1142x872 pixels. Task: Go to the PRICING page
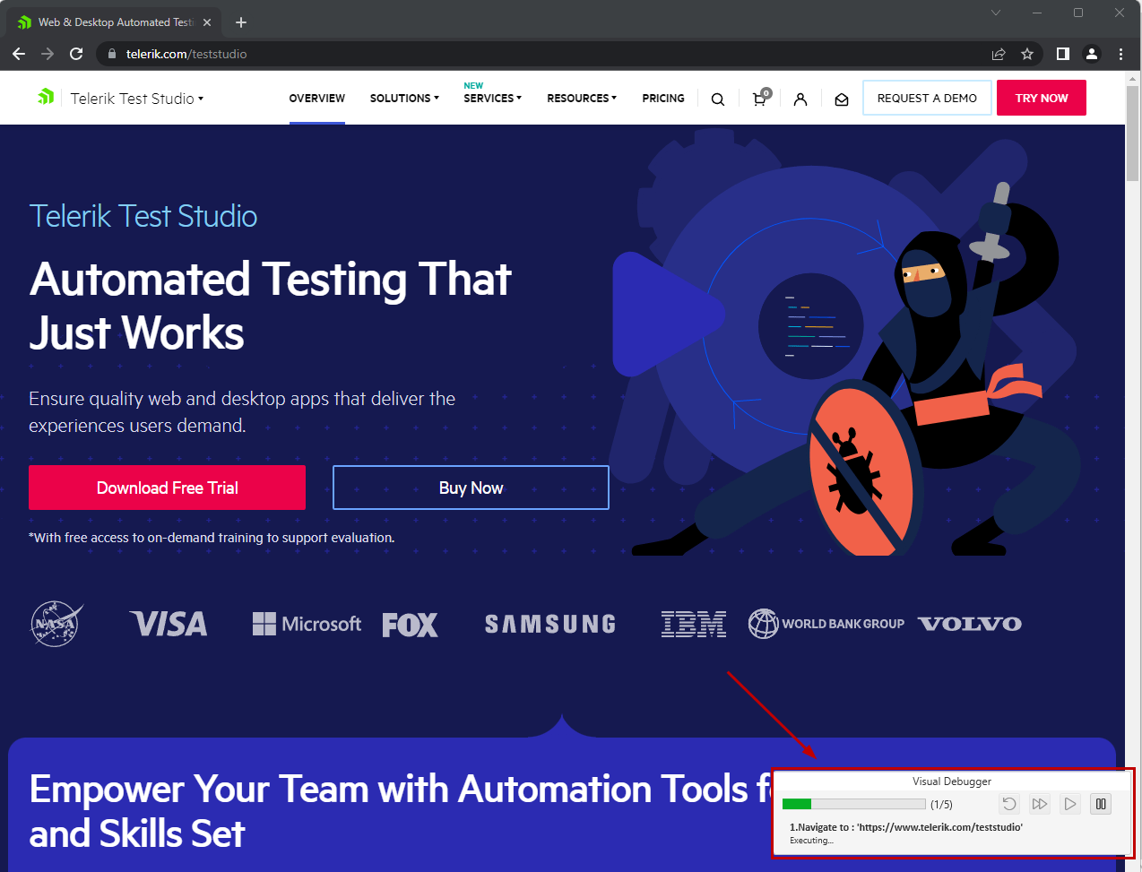point(663,99)
